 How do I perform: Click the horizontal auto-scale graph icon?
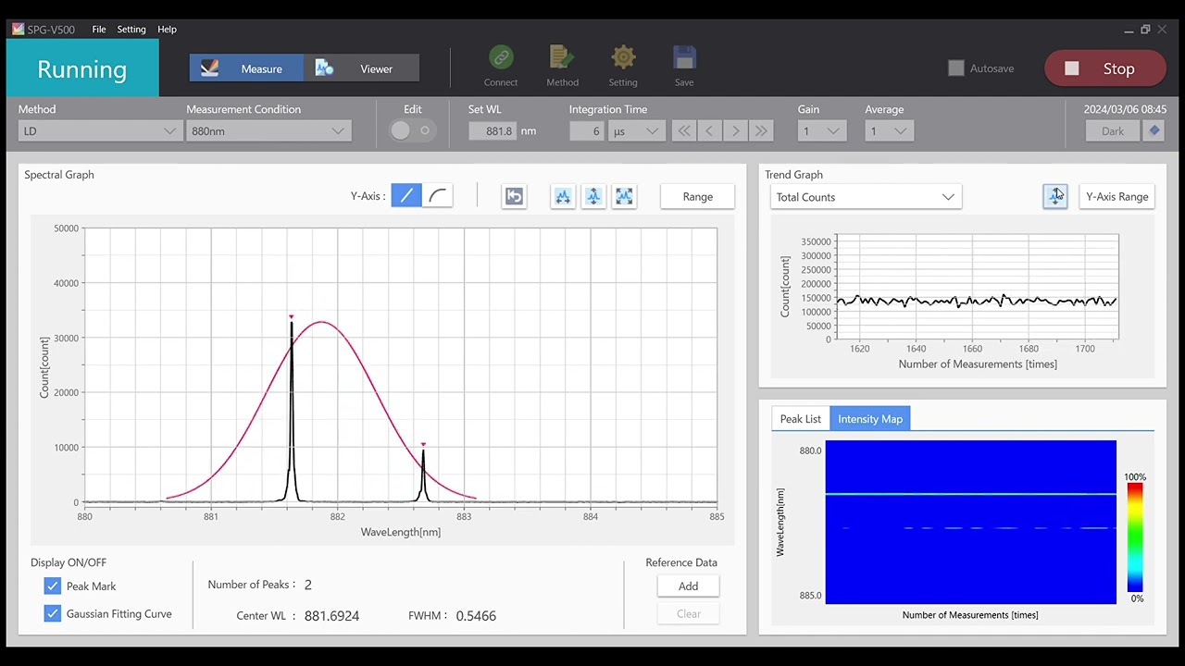coord(563,196)
